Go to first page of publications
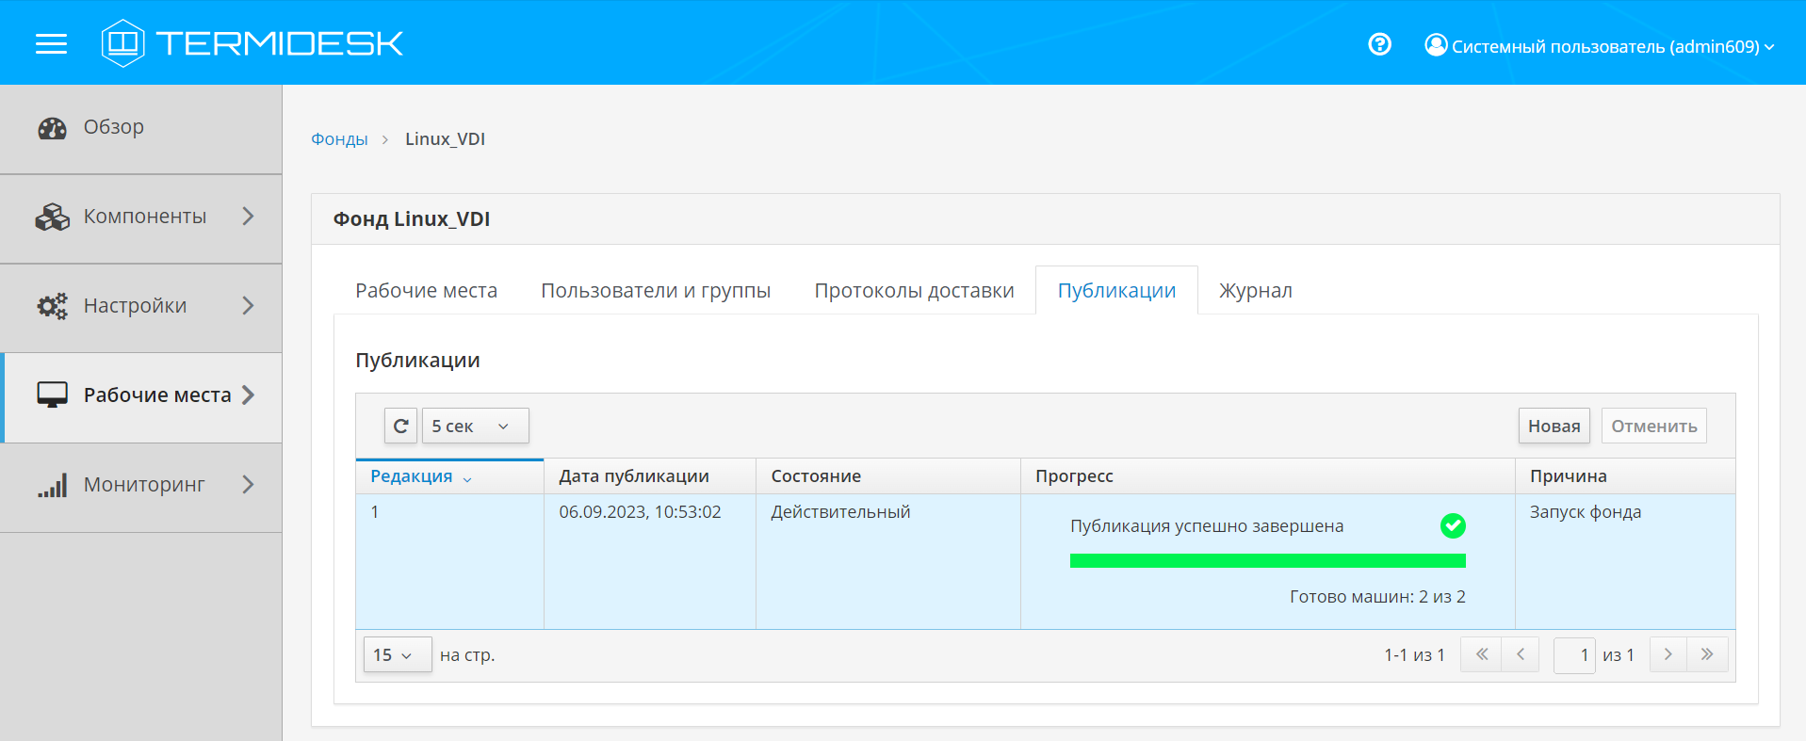The width and height of the screenshot is (1806, 741). (1481, 654)
